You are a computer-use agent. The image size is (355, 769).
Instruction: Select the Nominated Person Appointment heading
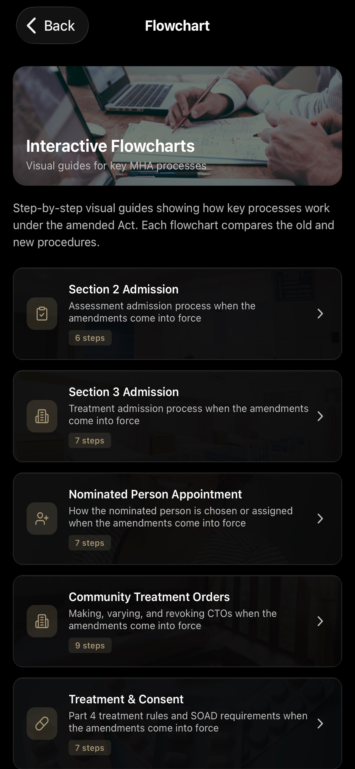155,494
